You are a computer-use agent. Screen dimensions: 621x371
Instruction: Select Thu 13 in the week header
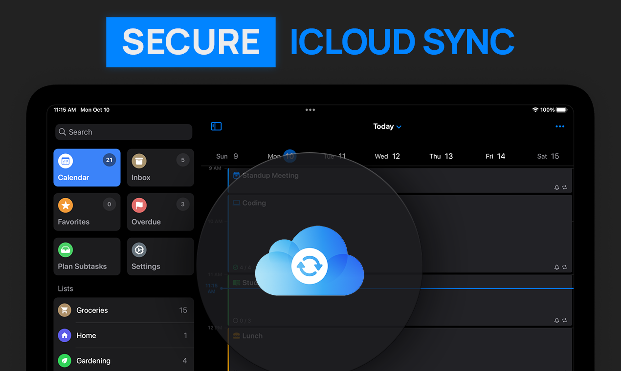pos(441,156)
